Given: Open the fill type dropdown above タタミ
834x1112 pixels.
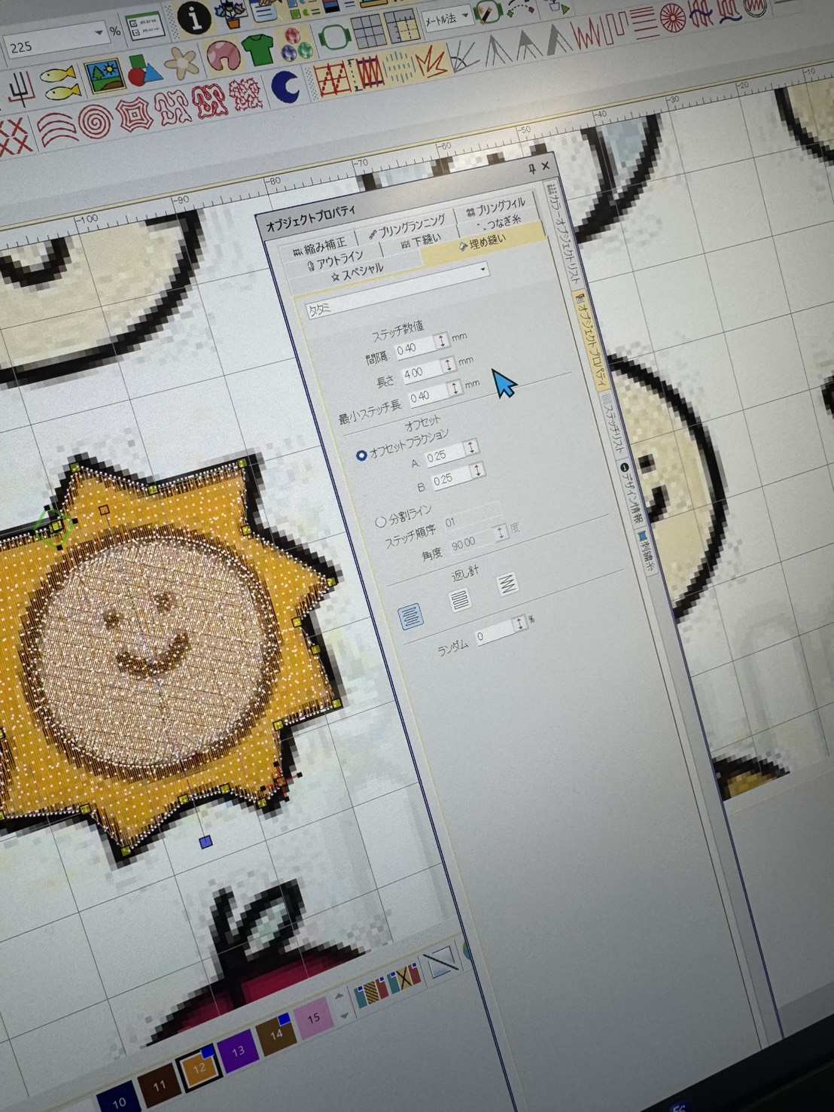Looking at the screenshot, I should click(x=483, y=270).
